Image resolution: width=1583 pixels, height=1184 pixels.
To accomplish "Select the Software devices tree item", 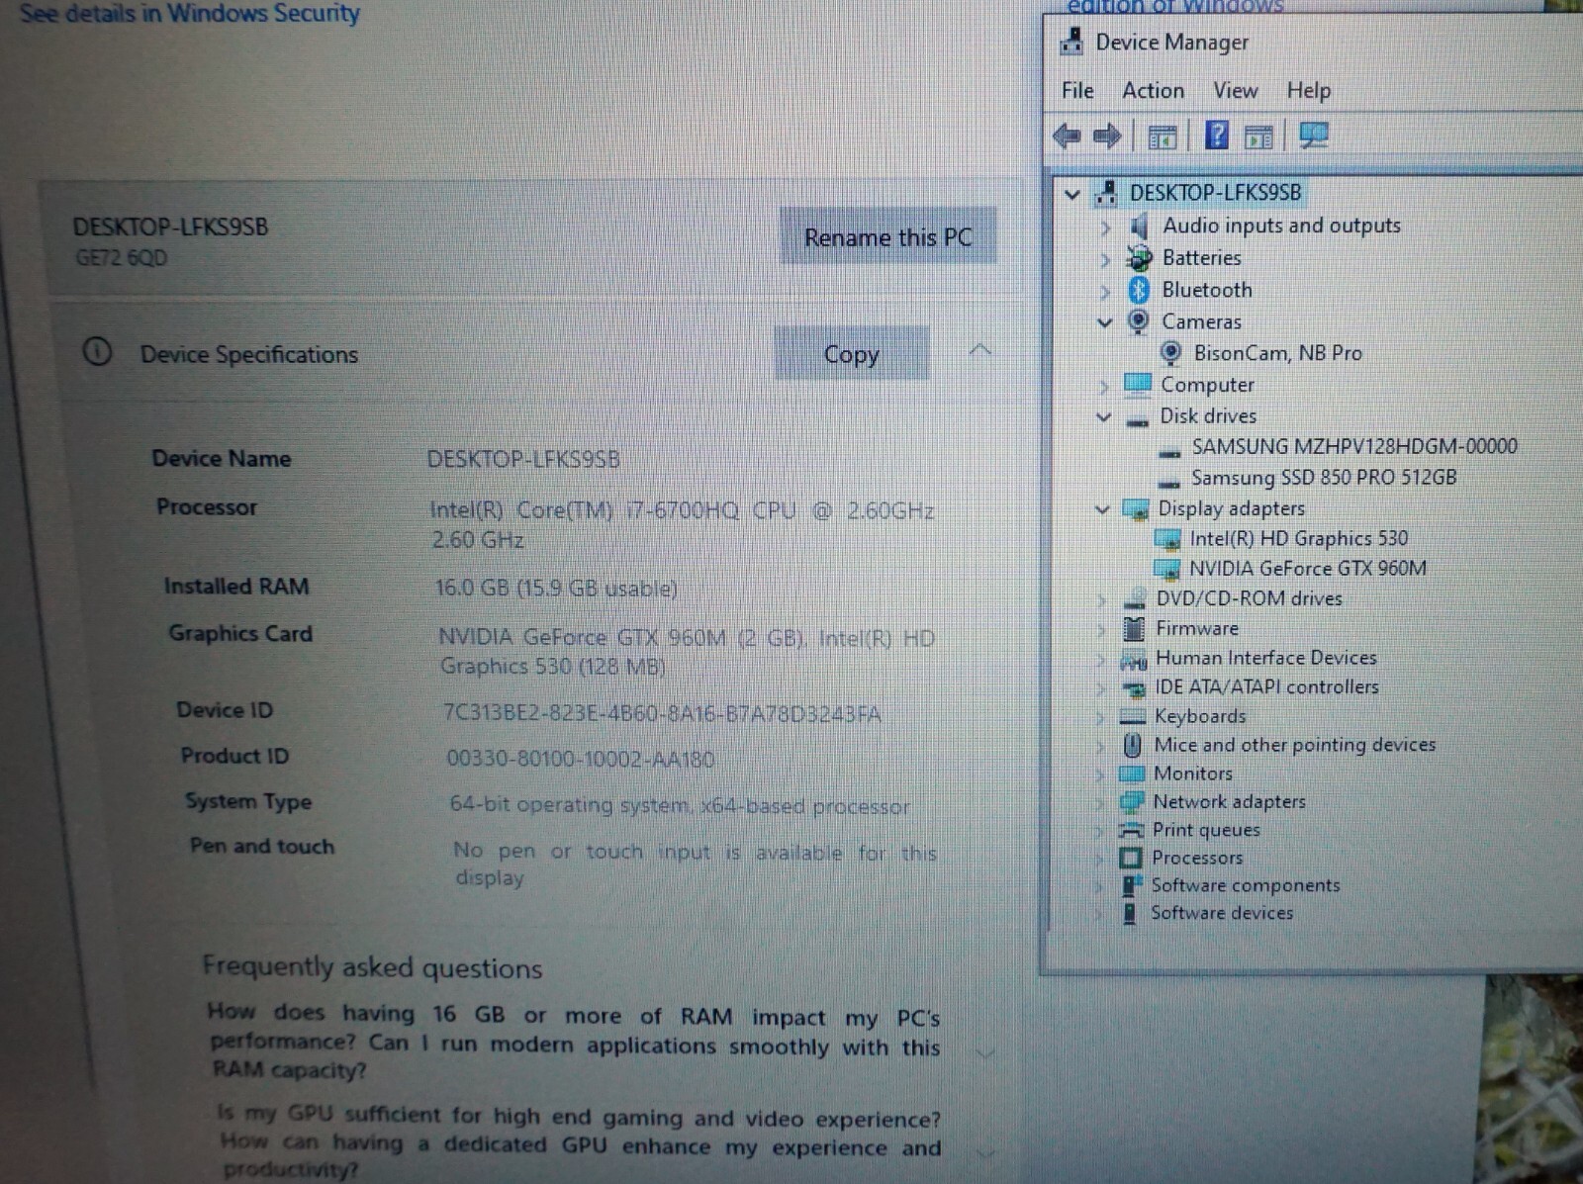I will (1221, 913).
